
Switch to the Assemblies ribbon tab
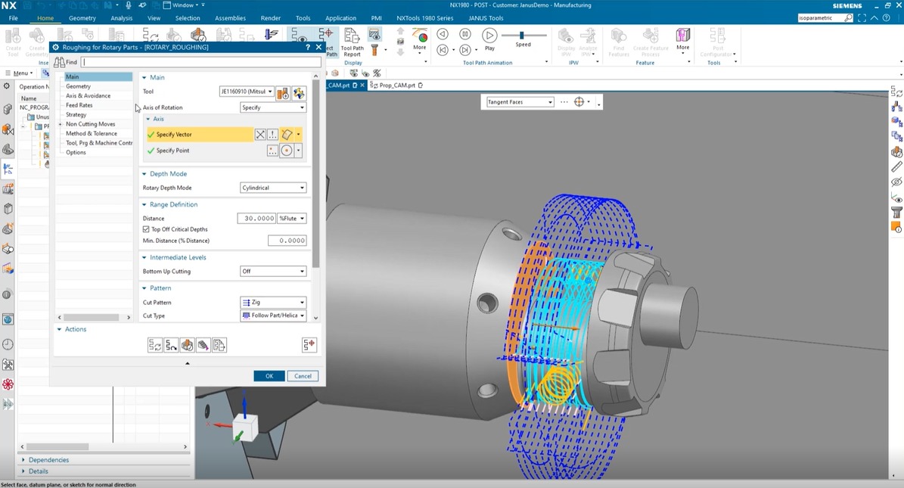point(230,18)
